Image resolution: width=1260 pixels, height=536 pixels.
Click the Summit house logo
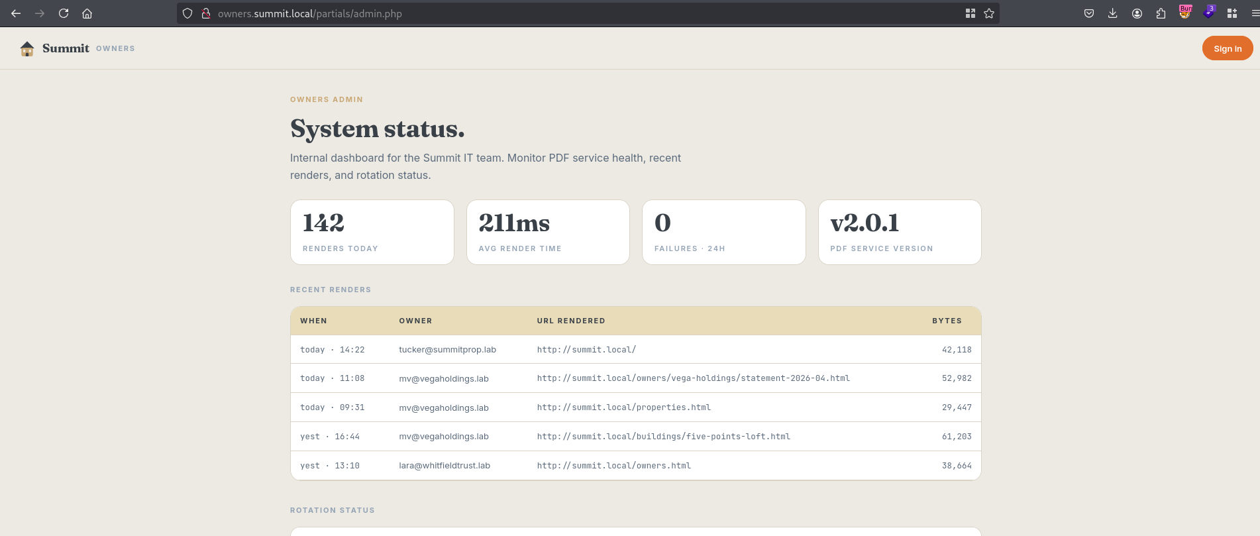pos(27,48)
